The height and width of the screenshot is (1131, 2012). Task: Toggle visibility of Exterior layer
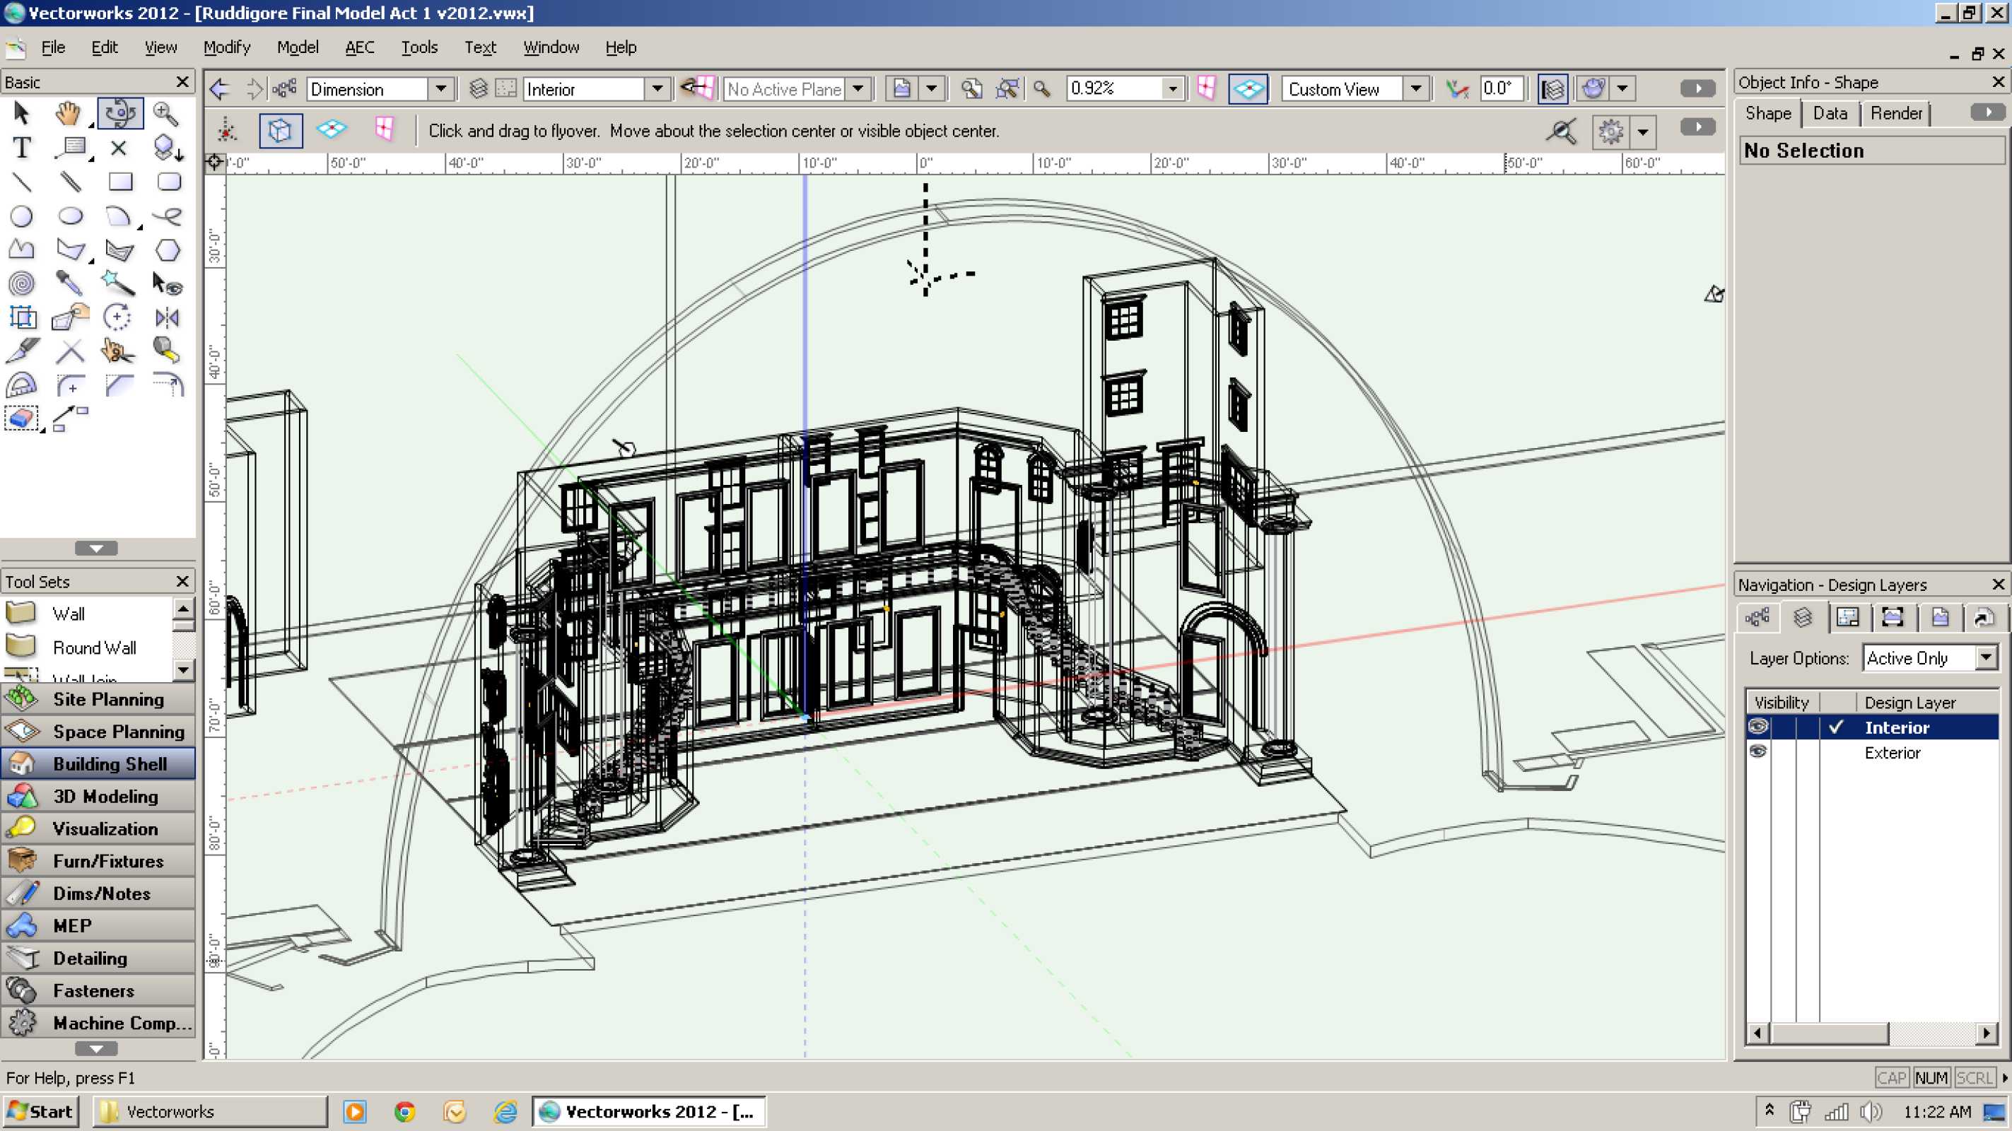point(1758,752)
